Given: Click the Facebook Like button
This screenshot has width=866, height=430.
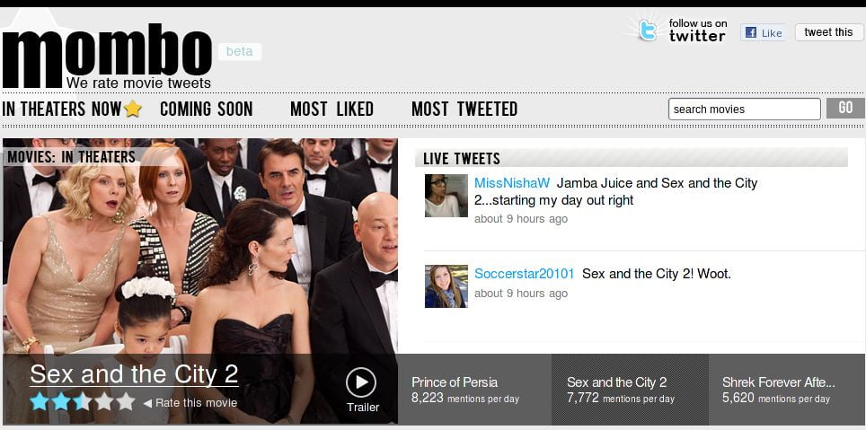Looking at the screenshot, I should click(763, 33).
